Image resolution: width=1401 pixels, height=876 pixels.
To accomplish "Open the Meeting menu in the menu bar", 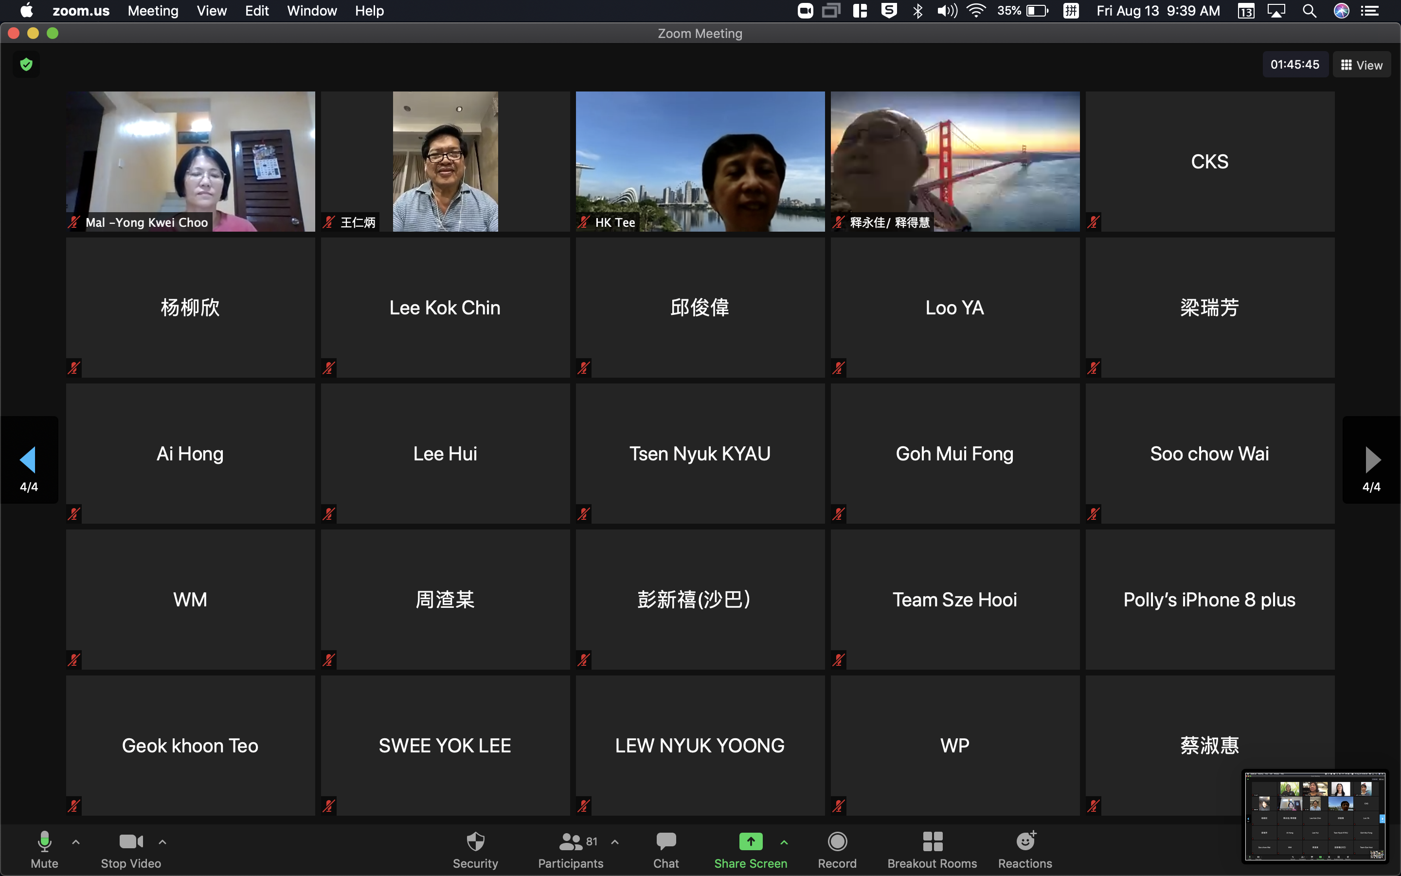I will 153,10.
